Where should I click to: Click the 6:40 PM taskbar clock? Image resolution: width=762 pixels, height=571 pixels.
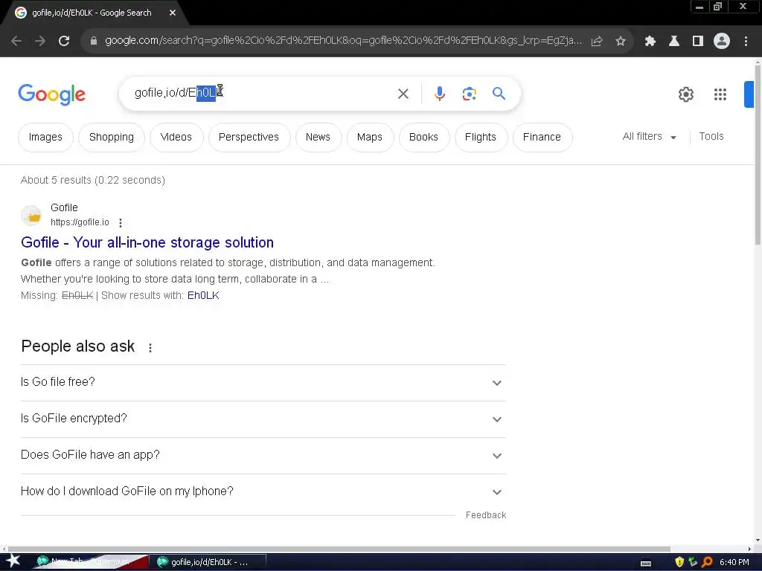point(734,562)
